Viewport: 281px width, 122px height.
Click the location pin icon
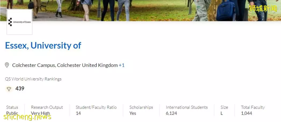click(x=7, y=65)
